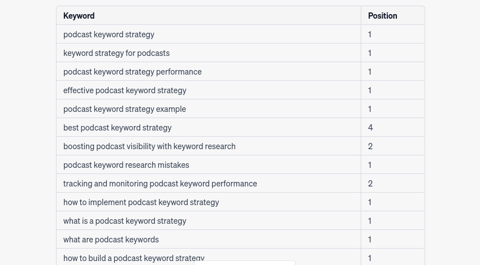The image size is (480, 265).
Task: Select 'keyword strategy for podcasts' keyword
Action: pyautogui.click(x=116, y=53)
